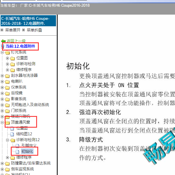The width and height of the screenshot is (175, 175).
Task: Select 无钥匙进入及启动系统 tree item
Action: pos(30,105)
